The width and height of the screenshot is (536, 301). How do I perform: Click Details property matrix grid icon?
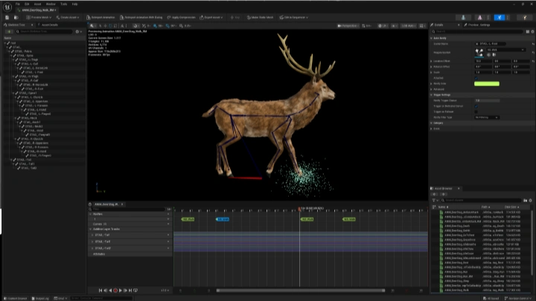tap(528, 31)
